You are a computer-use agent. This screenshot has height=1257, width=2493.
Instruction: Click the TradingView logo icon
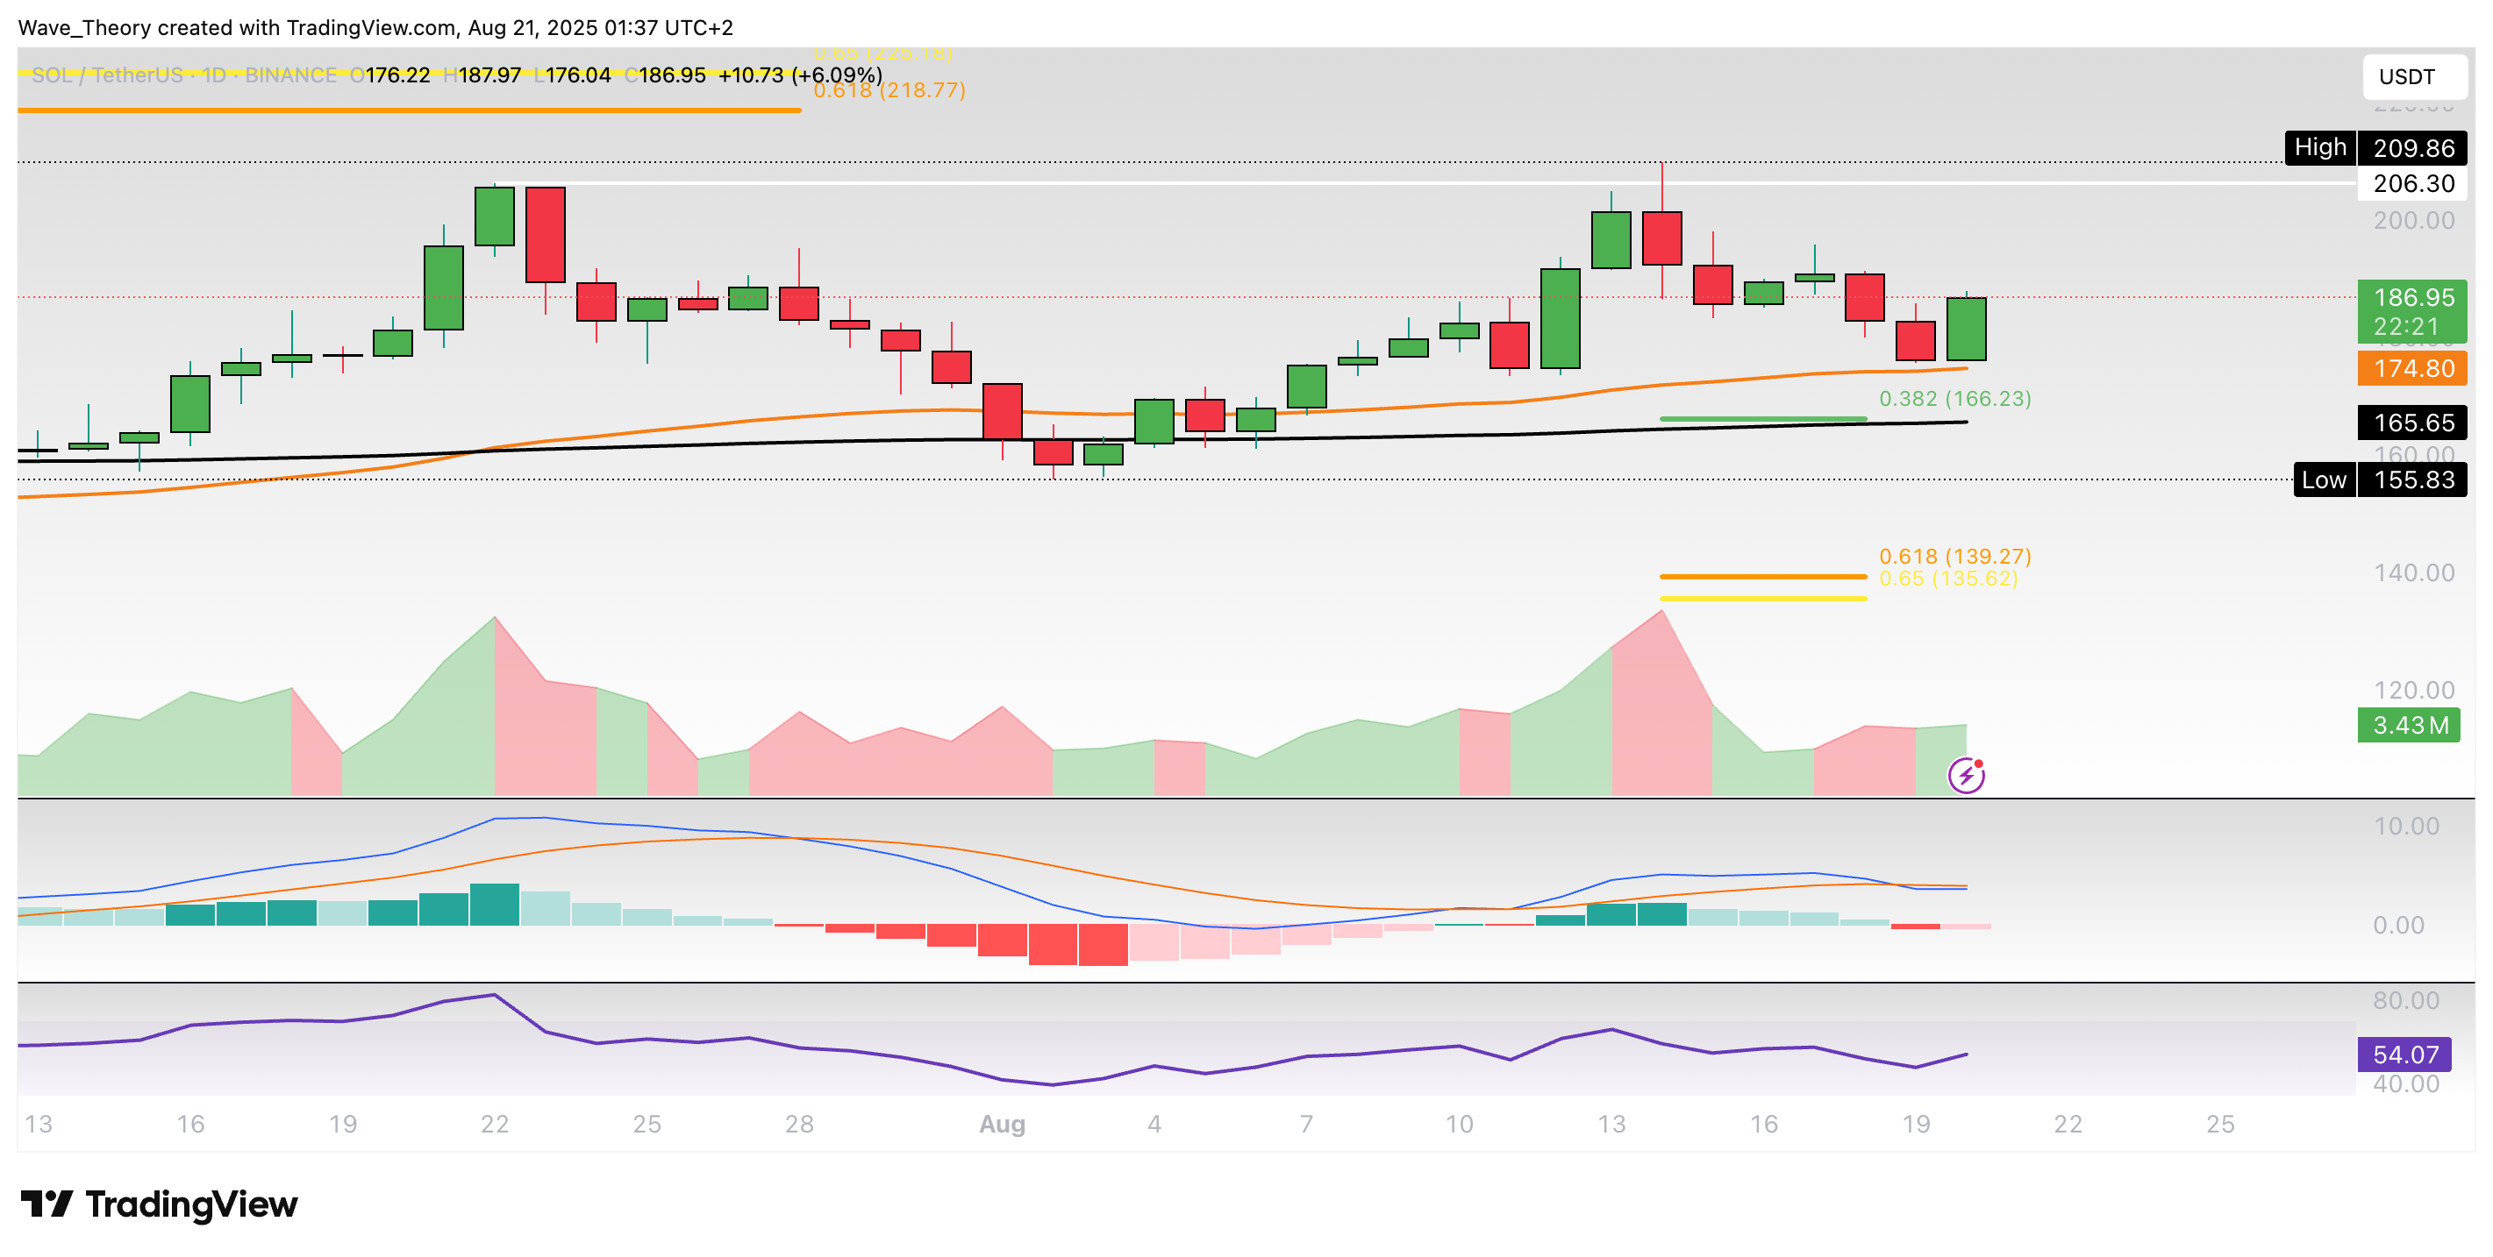pyautogui.click(x=46, y=1204)
